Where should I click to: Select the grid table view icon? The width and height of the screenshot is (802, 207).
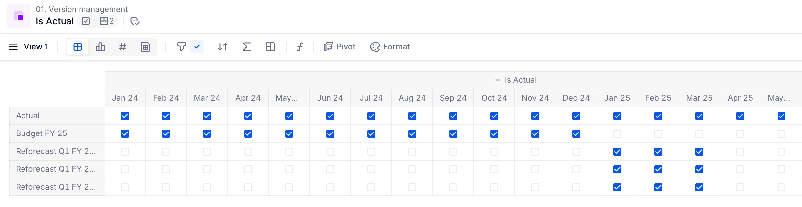[78, 47]
